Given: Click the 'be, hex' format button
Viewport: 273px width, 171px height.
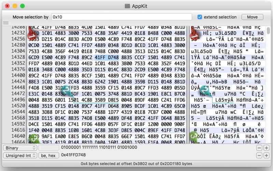Looking at the screenshot, I should [x=48, y=156].
